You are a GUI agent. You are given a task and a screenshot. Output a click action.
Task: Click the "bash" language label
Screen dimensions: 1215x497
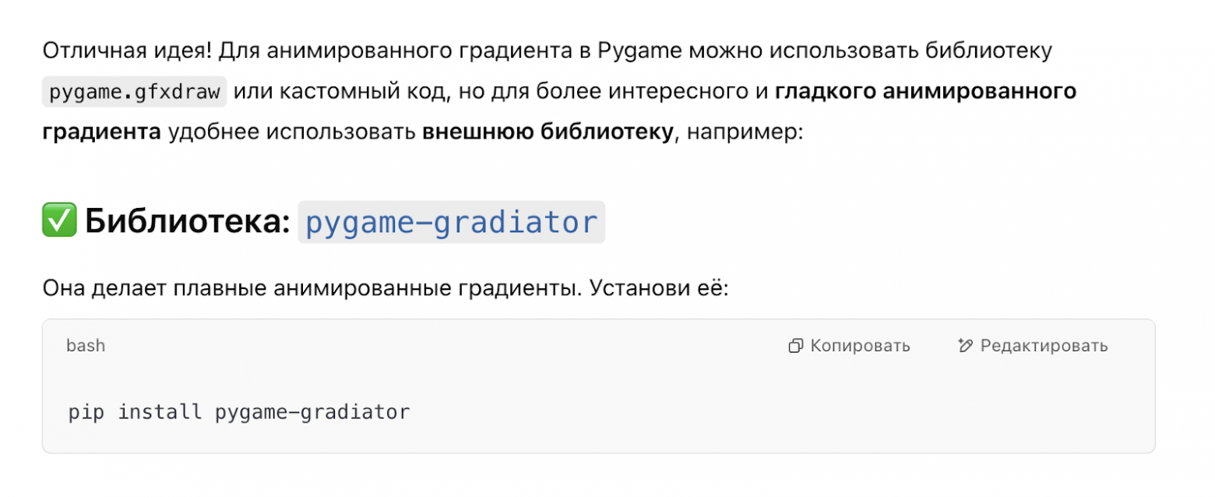point(85,345)
